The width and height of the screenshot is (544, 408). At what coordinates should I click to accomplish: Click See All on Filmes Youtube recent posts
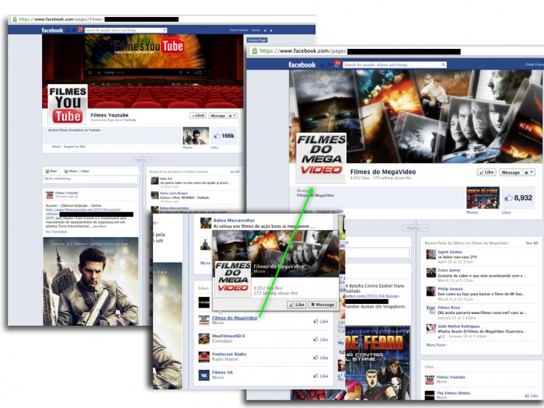coord(235,172)
